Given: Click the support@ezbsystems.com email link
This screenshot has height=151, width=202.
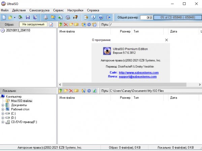Looking at the screenshot, I should pyautogui.click(x=138, y=77).
